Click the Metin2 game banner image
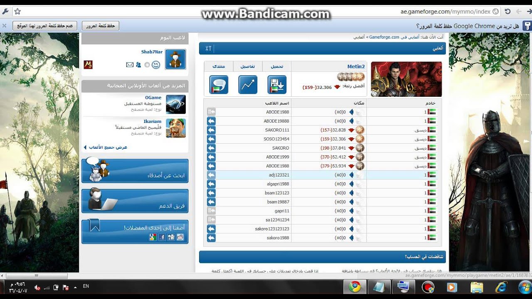The height and width of the screenshot is (299, 532). (x=406, y=79)
